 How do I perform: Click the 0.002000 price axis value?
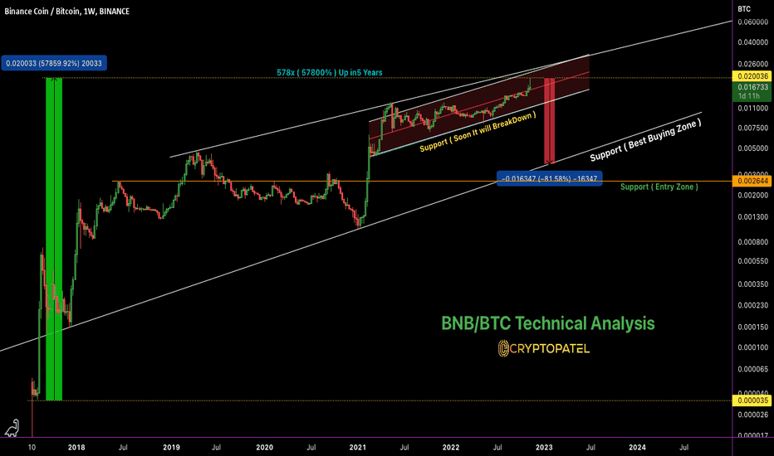(752, 195)
